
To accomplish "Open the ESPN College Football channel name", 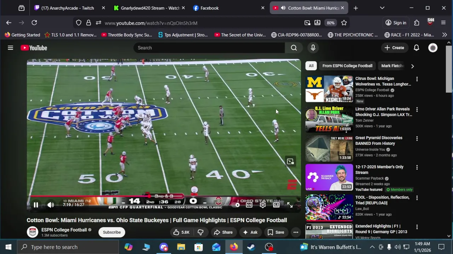I will pyautogui.click(x=64, y=230).
